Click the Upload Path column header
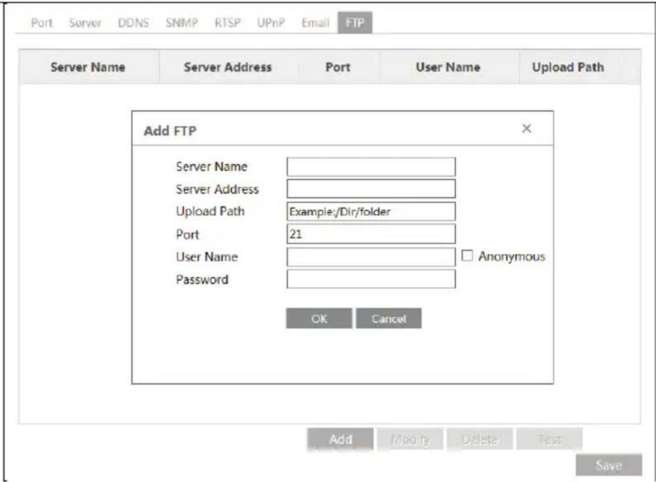The width and height of the screenshot is (656, 482). coord(568,67)
